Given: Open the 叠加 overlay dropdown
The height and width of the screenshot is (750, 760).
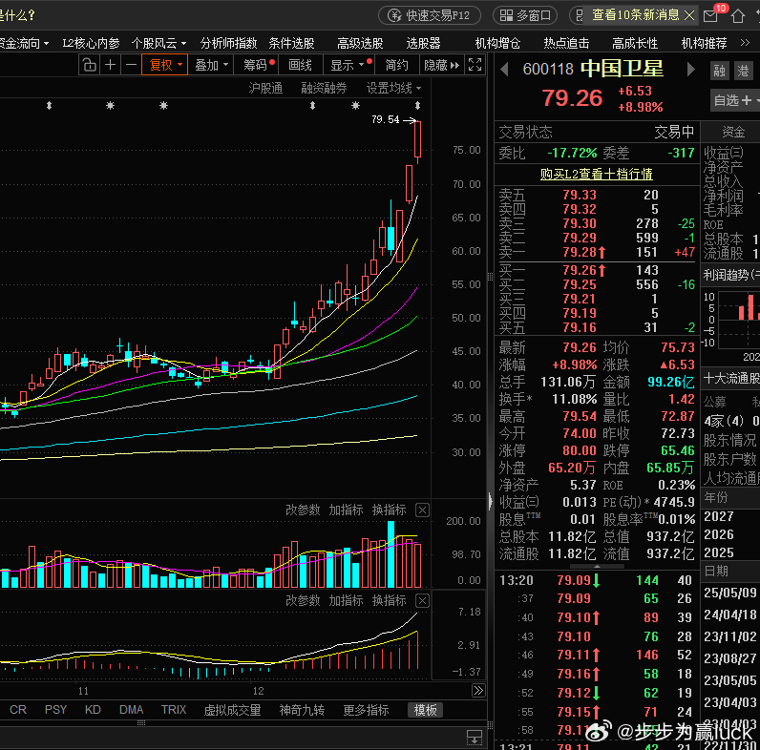Looking at the screenshot, I should point(211,65).
